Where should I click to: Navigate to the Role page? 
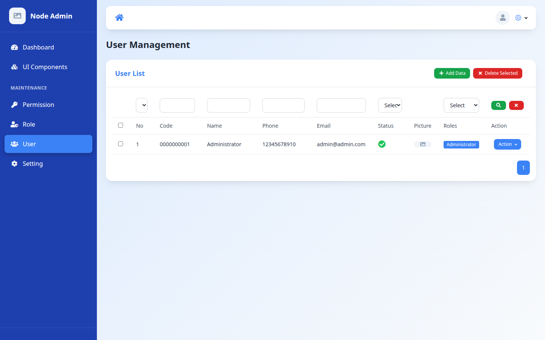[48, 124]
